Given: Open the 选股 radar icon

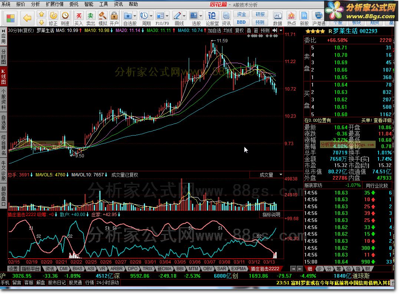Looking at the screenshot, I should (x=194, y=16).
